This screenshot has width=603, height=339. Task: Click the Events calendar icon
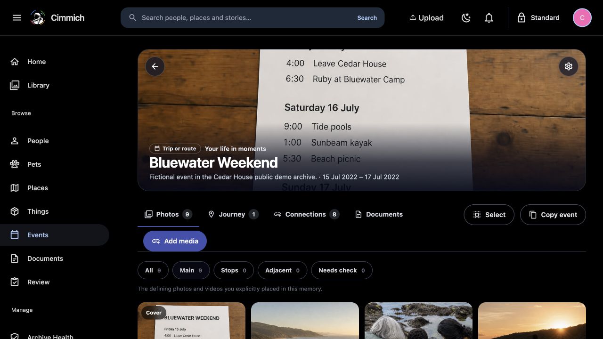pos(15,235)
